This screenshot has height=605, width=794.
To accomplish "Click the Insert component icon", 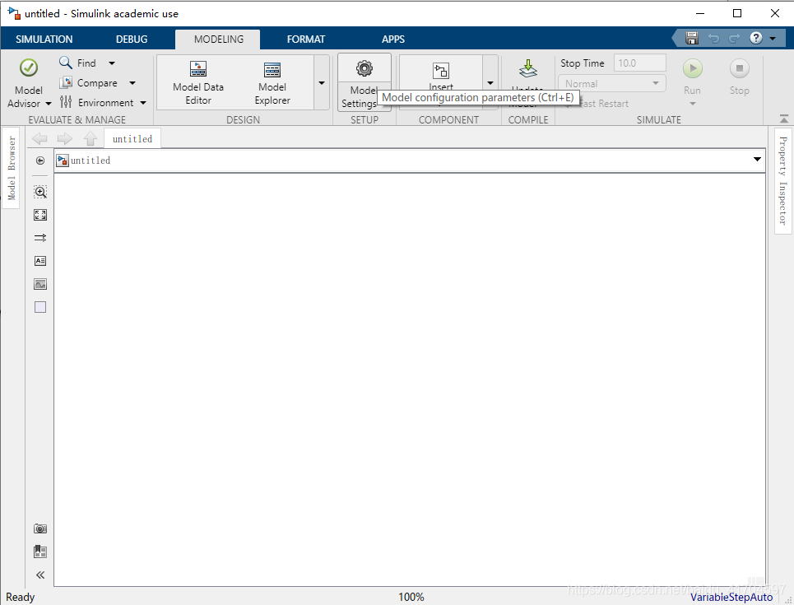I will pyautogui.click(x=441, y=72).
